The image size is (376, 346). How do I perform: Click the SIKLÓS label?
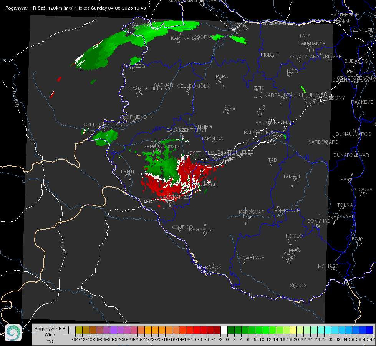[298, 286]
